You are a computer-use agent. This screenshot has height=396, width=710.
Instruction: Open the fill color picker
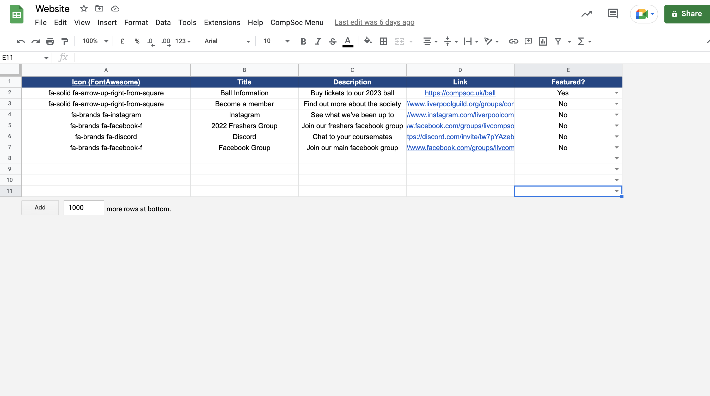368,41
